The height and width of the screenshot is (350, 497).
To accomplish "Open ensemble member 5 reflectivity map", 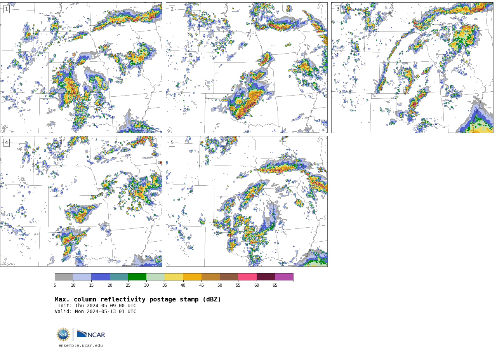I will click(x=247, y=201).
